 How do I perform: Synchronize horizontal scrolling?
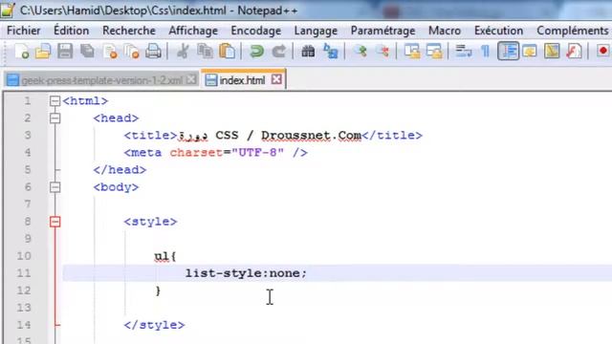434,51
